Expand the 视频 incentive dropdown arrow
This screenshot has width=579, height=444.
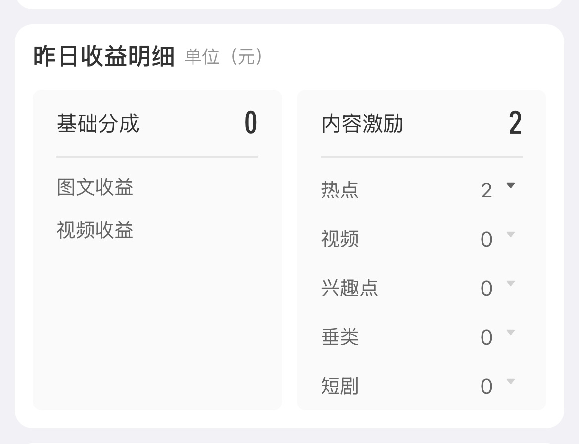511,234
